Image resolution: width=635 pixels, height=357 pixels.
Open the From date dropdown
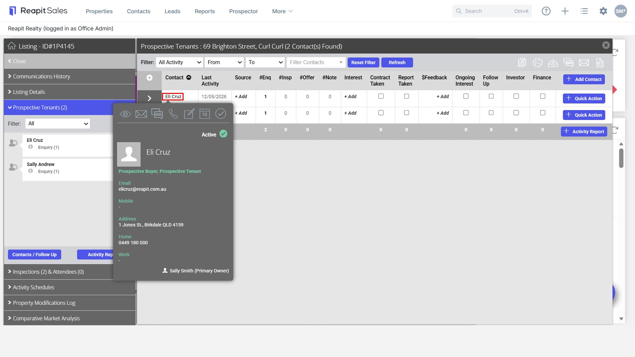[x=224, y=62]
